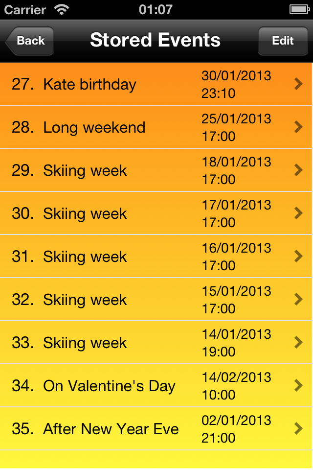The height and width of the screenshot is (470, 313).
Task: Select Skiing week event number 29
Action: [156, 170]
